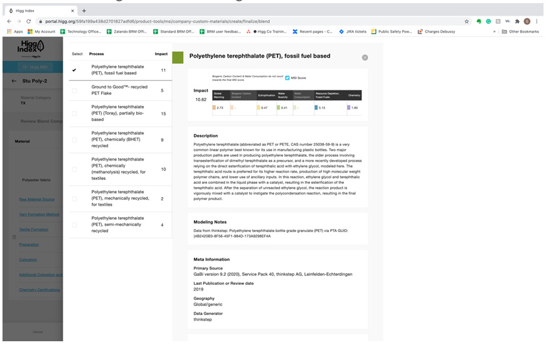Image resolution: width=546 pixels, height=345 pixels.
Task: Go back with the browser back arrow
Action: 9,21
